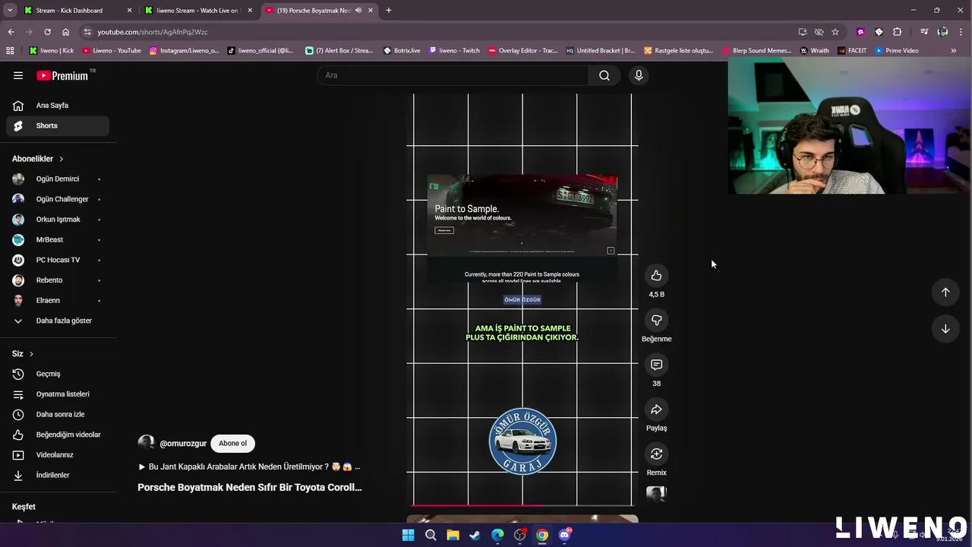Open FACEIT bookmark
This screenshot has width=972, height=547.
(x=852, y=51)
